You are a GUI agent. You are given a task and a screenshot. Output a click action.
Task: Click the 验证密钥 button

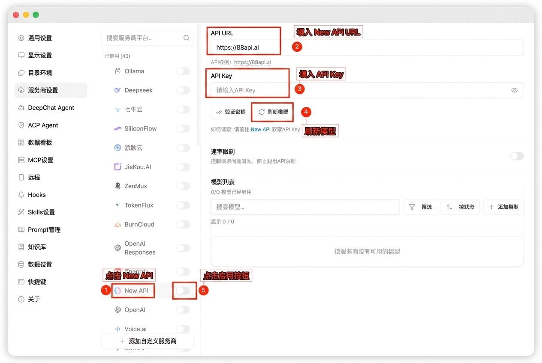231,112
